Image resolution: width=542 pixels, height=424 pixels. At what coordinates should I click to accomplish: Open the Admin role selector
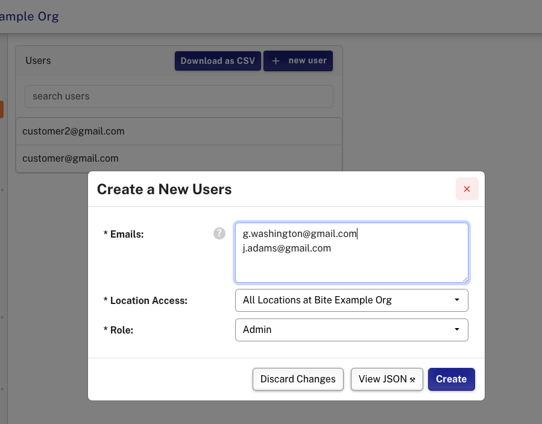351,329
